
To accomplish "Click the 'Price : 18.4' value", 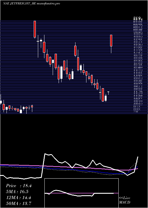I will [x=19, y=186].
